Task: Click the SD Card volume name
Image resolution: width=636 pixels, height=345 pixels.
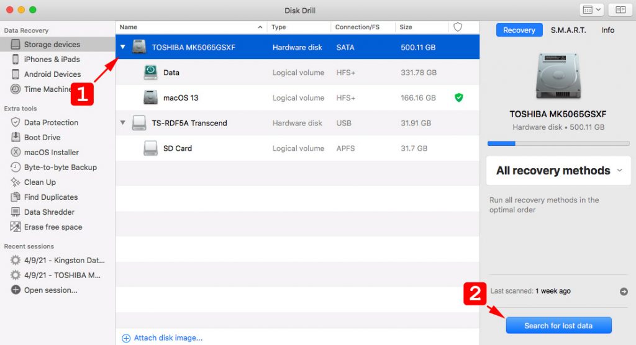Action: click(178, 148)
